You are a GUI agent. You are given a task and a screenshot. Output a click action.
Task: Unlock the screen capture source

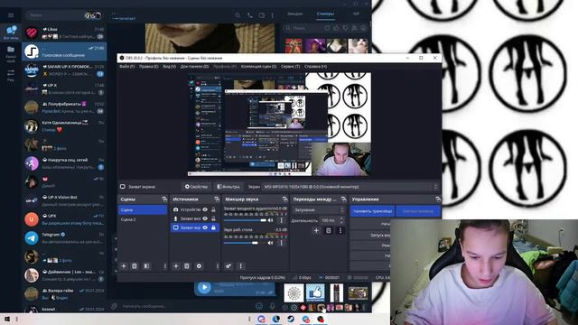coord(213,227)
